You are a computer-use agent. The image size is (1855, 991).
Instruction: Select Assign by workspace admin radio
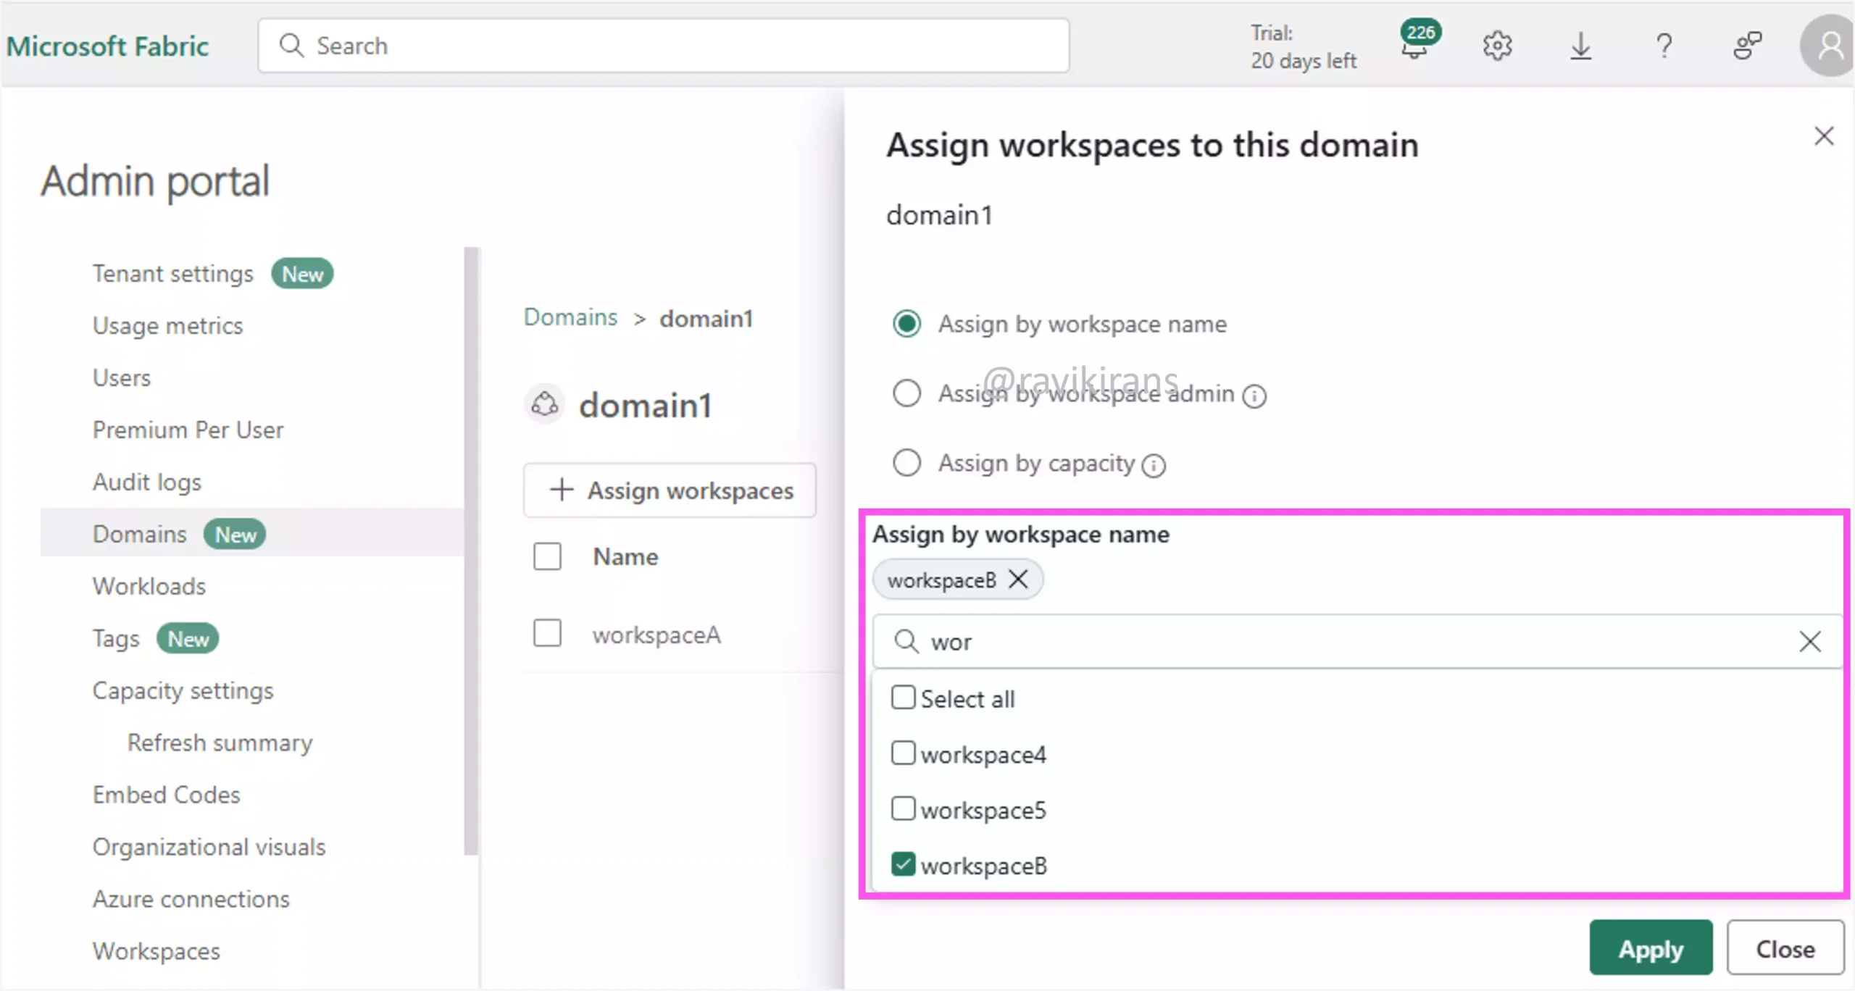pos(906,393)
